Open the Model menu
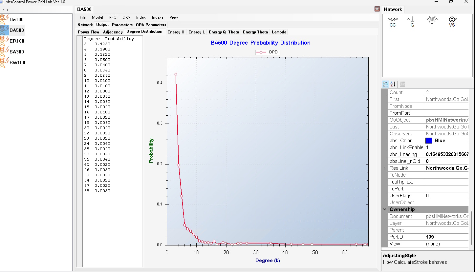The height and width of the screenshot is (272, 475). 97,17
